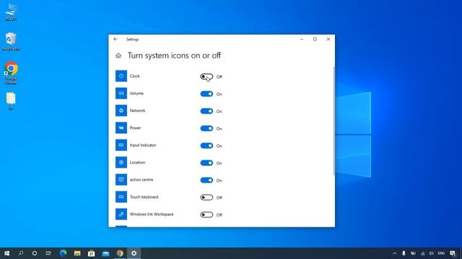Click the Settings window vertical scrollbar
The height and width of the screenshot is (259, 462).
334,121
